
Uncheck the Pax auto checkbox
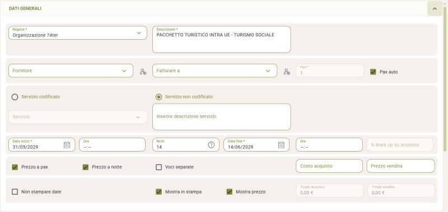[x=373, y=72]
